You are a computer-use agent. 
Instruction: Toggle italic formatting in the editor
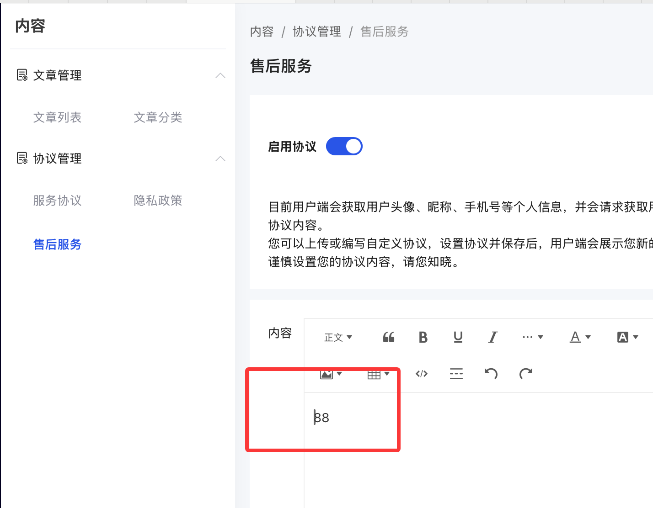492,337
